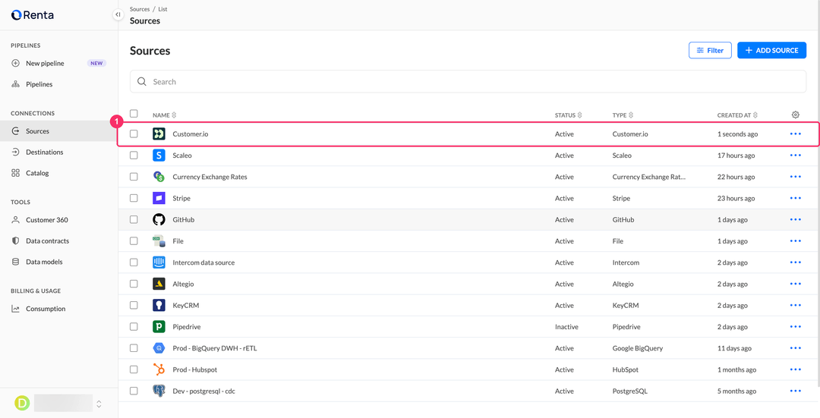Open more actions for Stripe row

point(796,198)
